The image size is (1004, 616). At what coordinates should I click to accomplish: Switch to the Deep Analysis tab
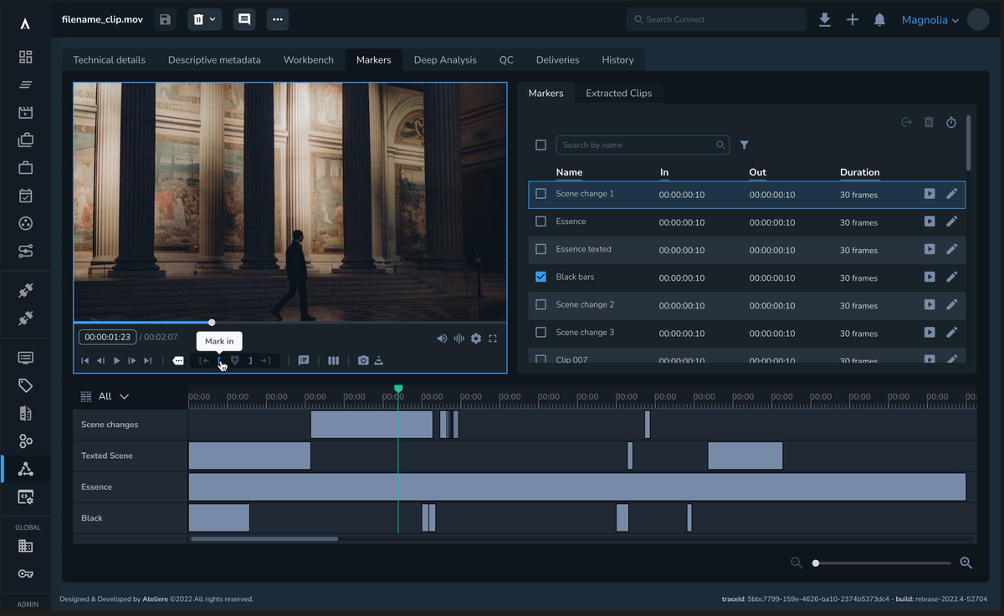point(447,59)
